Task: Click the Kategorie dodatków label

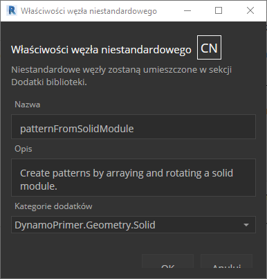Action: click(53, 206)
